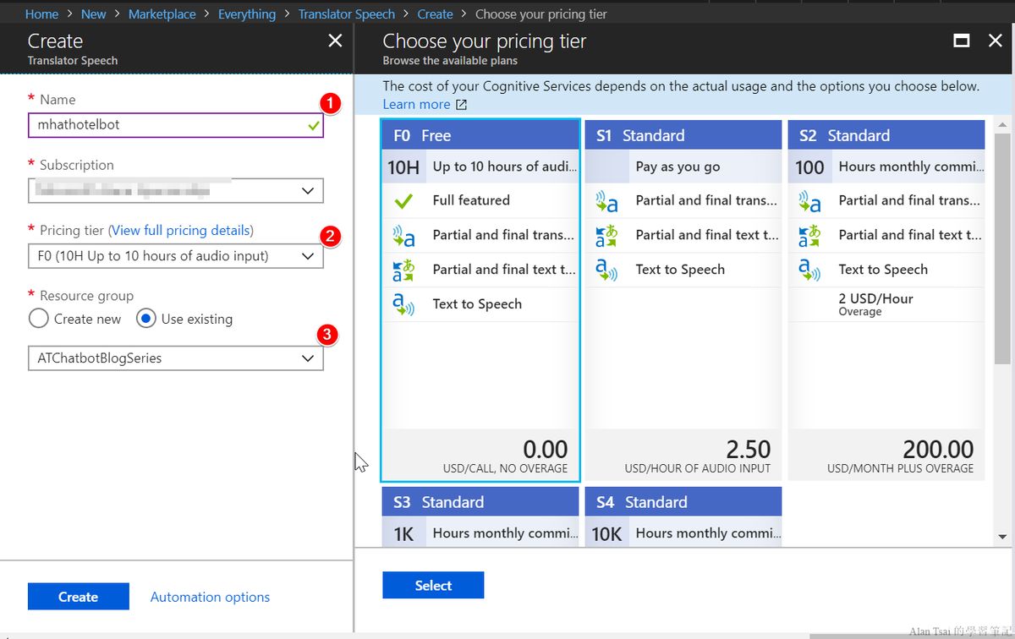Select the S3 Standard tier header
This screenshot has width=1015, height=639.
(480, 502)
